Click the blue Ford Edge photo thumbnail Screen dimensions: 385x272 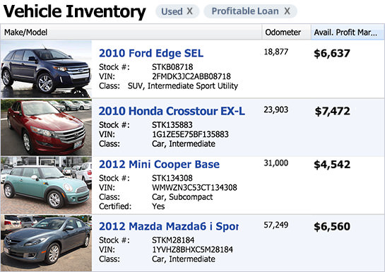pyautogui.click(x=46, y=69)
